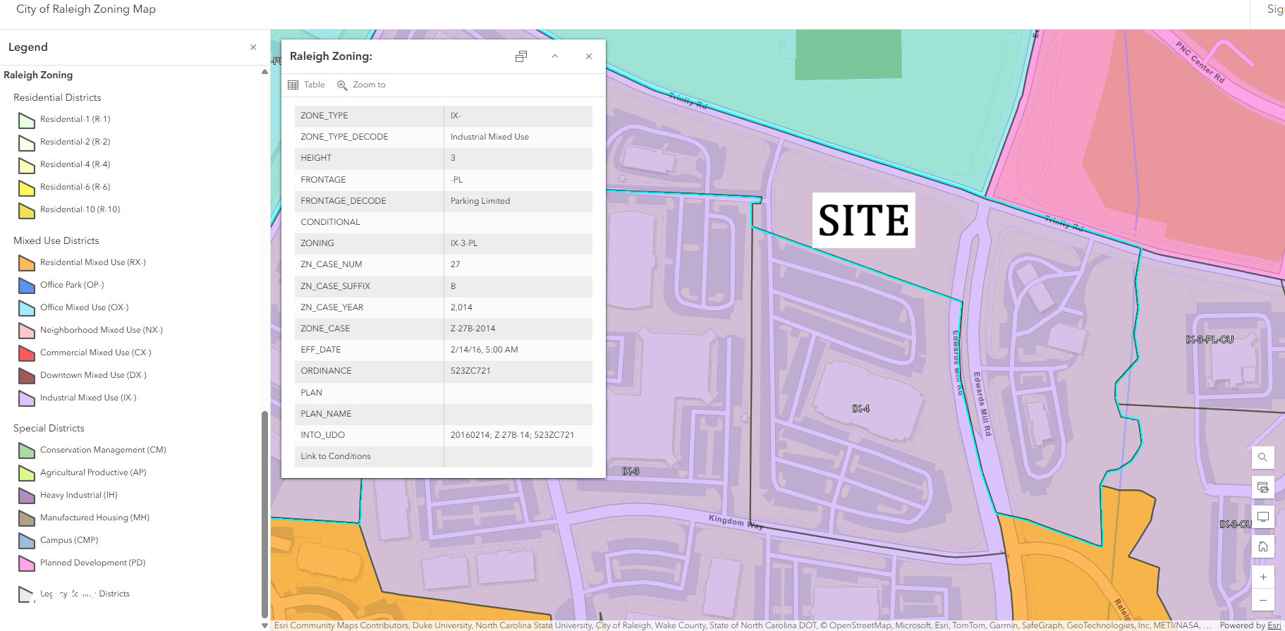The width and height of the screenshot is (1285, 631).
Task: Open the map search tool
Action: click(x=1262, y=458)
